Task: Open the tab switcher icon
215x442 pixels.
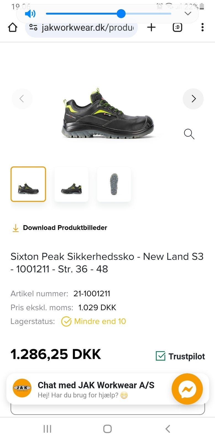Action: (177, 27)
